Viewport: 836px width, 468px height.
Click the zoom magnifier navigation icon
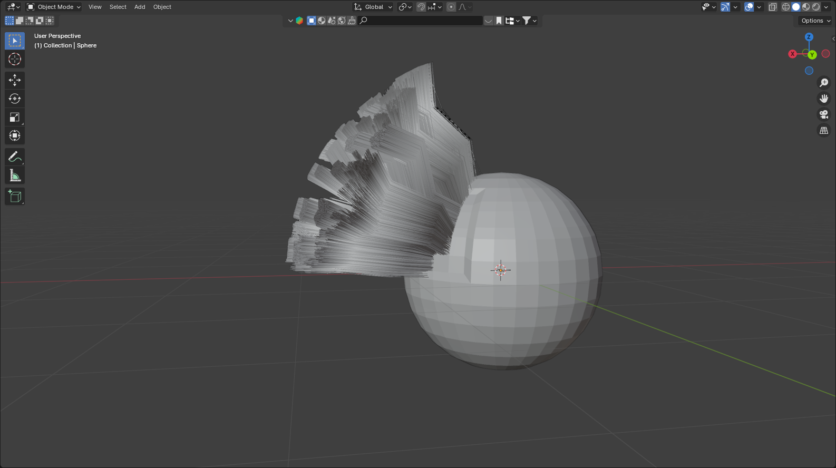coord(824,83)
